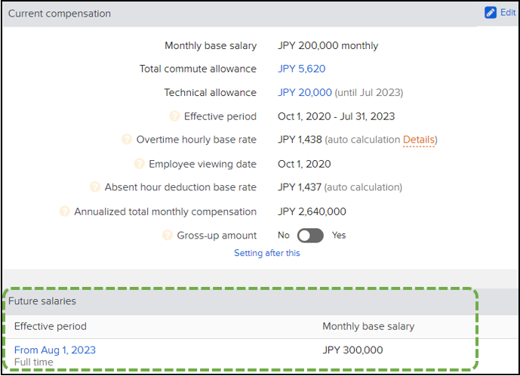Open help icon beside Employee viewing date
This screenshot has width=520, height=376.
pyautogui.click(x=140, y=164)
